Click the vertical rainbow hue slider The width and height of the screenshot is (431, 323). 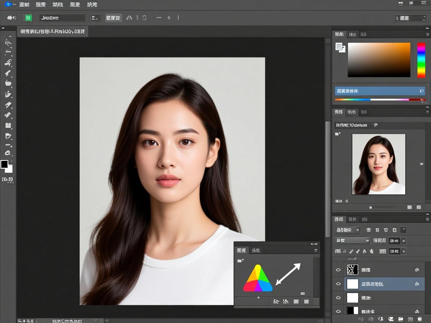[421, 60]
